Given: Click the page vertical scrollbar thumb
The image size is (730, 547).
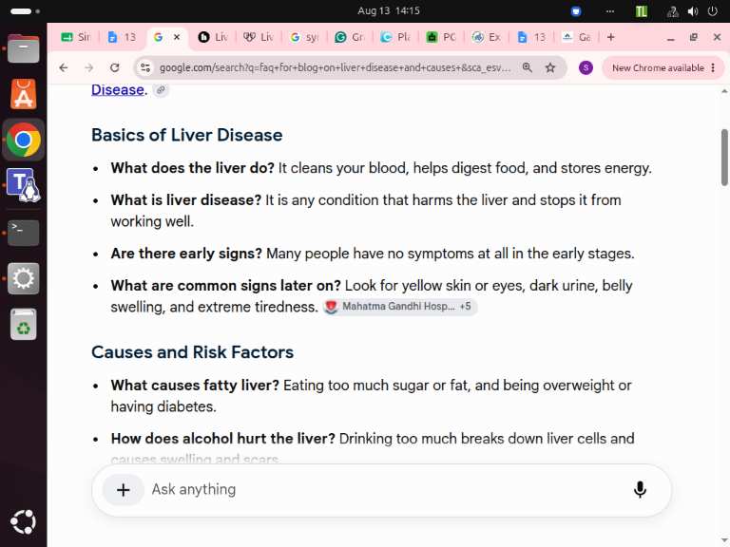Looking at the screenshot, I should pyautogui.click(x=724, y=158).
